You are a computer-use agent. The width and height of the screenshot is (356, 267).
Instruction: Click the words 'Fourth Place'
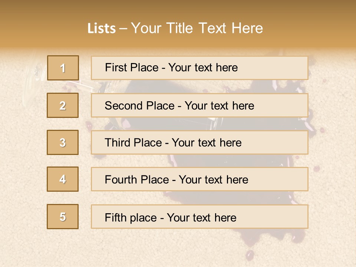click(137, 180)
